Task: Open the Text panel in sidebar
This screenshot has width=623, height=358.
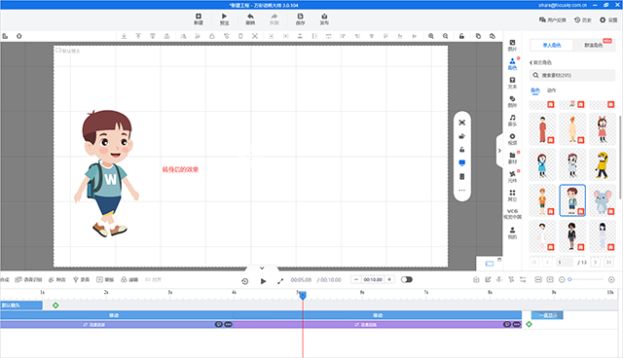Action: [x=513, y=83]
